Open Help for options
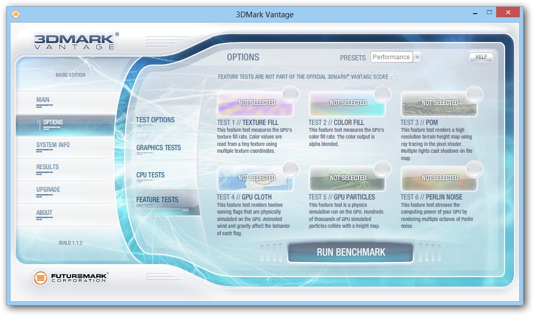The height and width of the screenshot is (316, 534). pos(481,57)
